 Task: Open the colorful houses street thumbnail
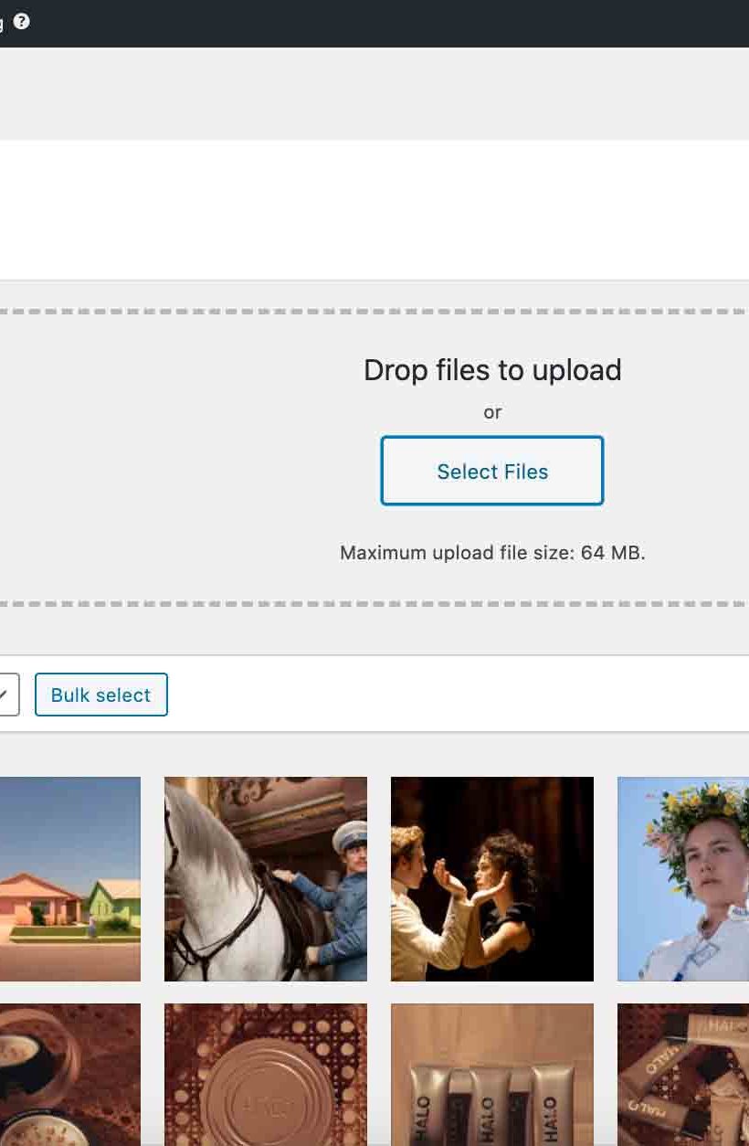70,879
